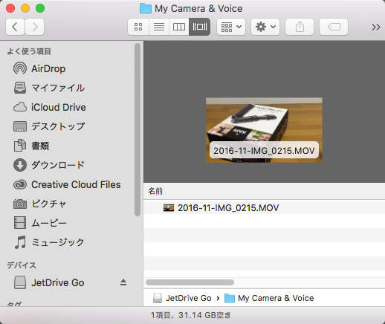This screenshot has width=385, height=324.
Task: Click the 名前 column header
Action: (155, 191)
